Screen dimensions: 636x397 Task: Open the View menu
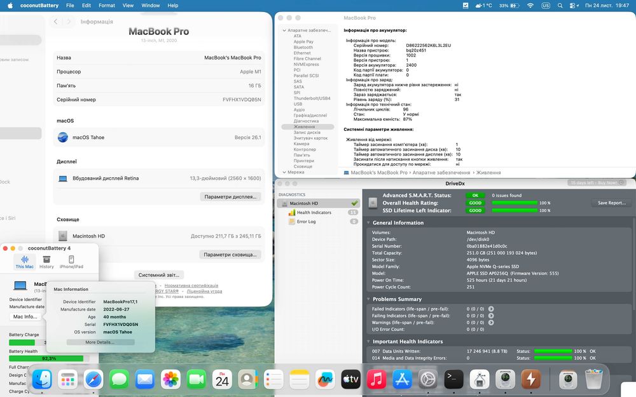coord(128,6)
